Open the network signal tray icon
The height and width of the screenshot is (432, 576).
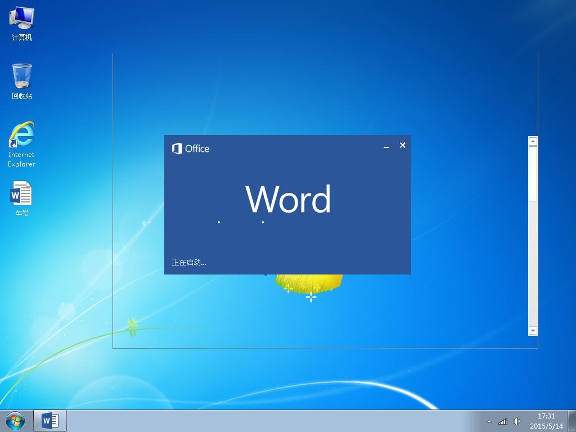pyautogui.click(x=503, y=421)
